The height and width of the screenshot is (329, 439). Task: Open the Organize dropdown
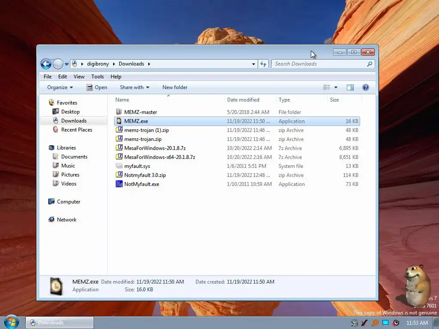60,87
